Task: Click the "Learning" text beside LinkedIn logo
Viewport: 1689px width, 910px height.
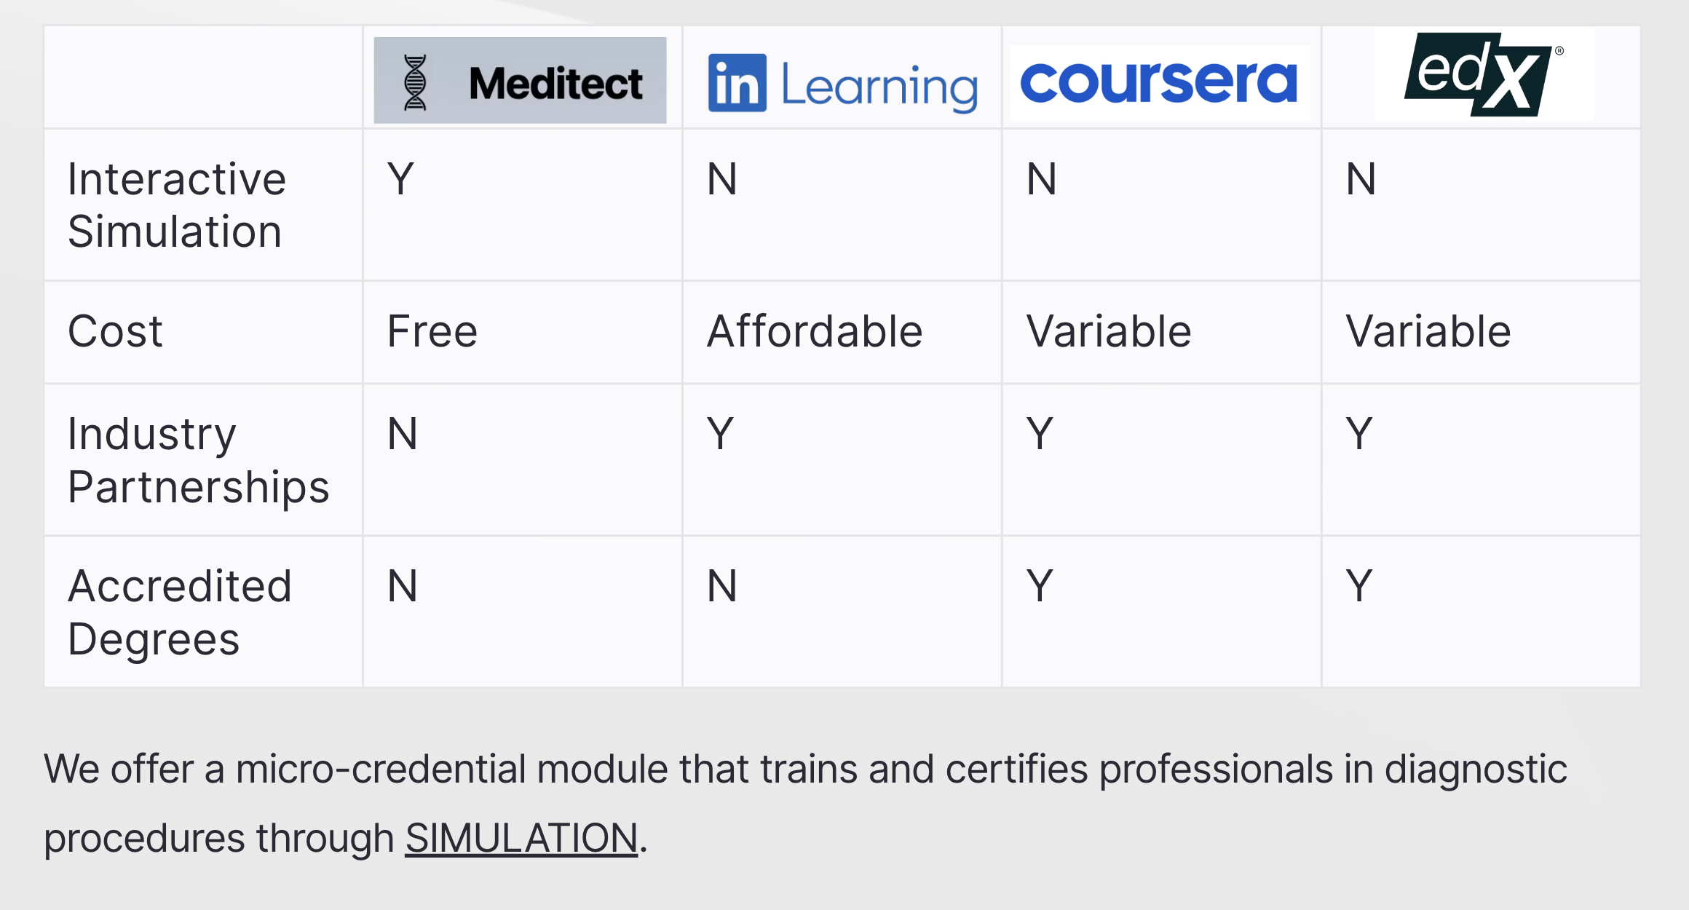Action: tap(879, 87)
